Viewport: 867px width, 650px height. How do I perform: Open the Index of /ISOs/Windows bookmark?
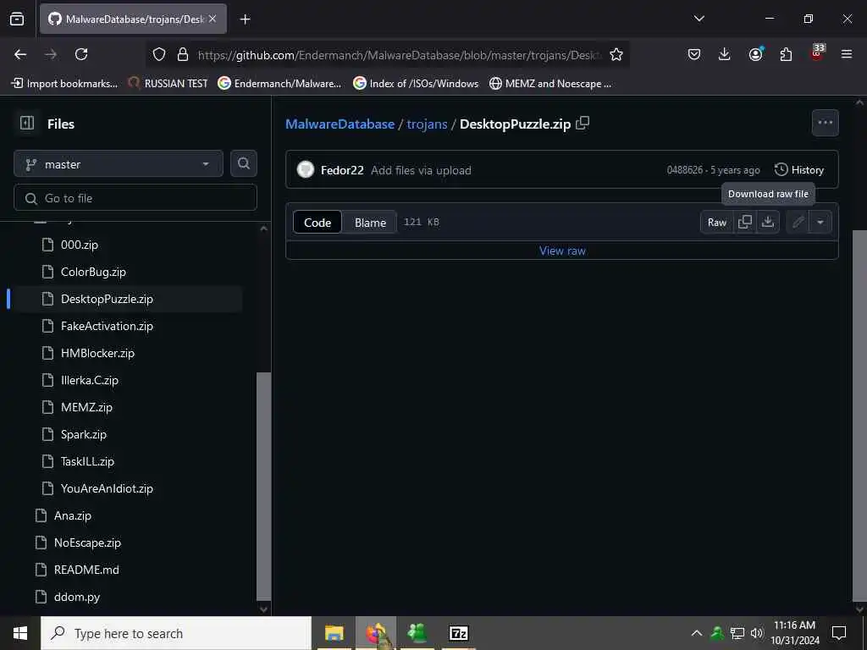click(417, 84)
